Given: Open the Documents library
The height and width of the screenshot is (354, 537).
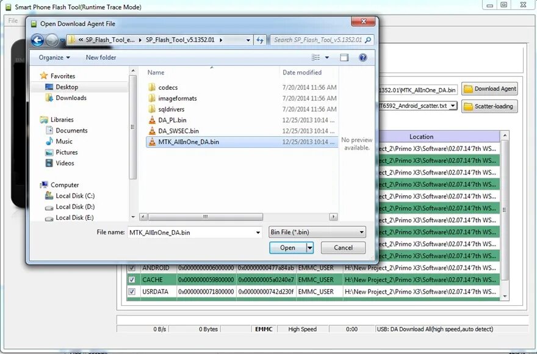Looking at the screenshot, I should click(71, 131).
